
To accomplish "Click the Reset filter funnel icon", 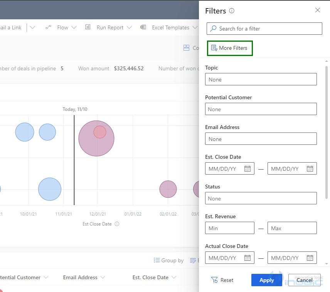I will [214, 280].
